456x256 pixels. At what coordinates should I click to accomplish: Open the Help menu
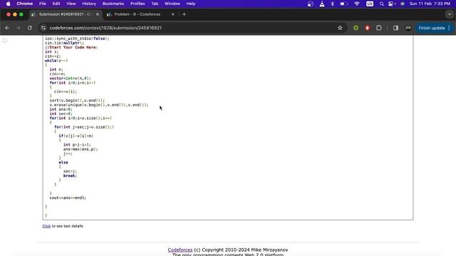pos(191,4)
